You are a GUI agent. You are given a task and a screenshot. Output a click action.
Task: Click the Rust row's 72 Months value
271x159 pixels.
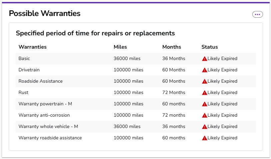tap(173, 93)
